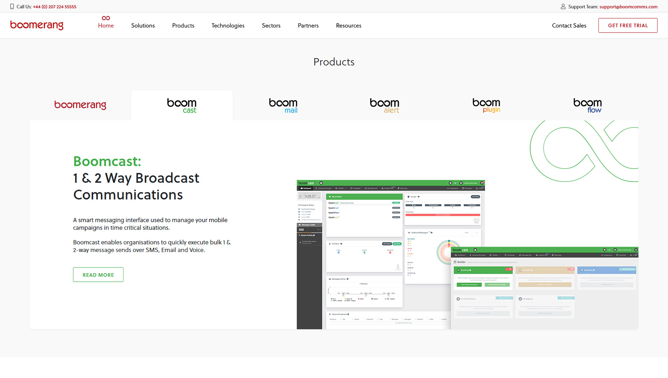Click the Contact Sales link
This screenshot has width=668, height=378.
[569, 26]
